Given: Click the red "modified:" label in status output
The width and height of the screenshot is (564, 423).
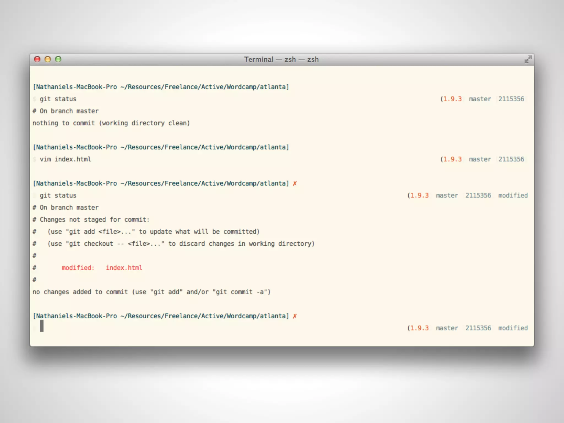Looking at the screenshot, I should pos(78,268).
